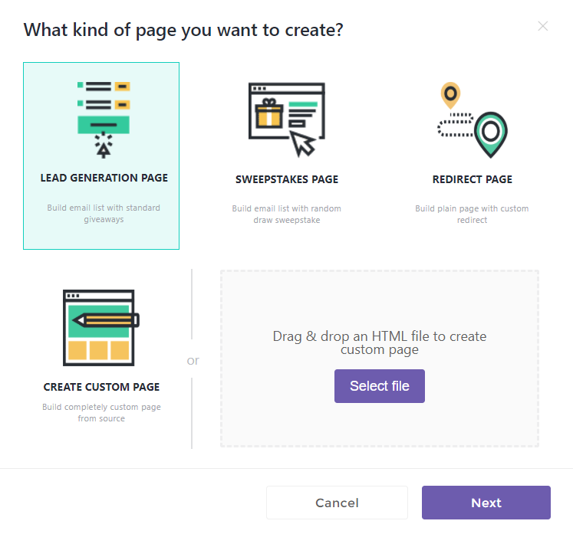Click 'Build completely custom page from source' text

point(101,412)
